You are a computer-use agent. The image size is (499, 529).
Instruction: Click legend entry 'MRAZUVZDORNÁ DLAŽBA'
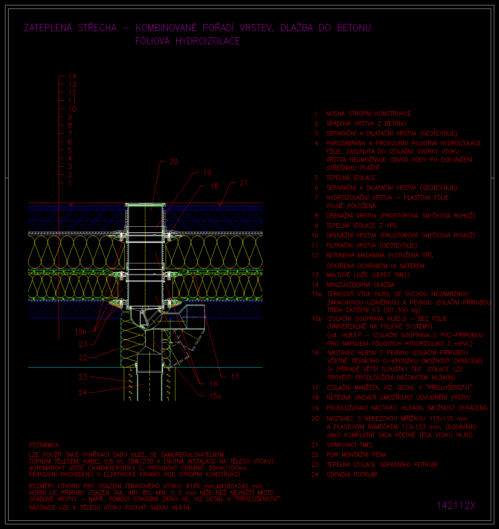tap(360, 285)
